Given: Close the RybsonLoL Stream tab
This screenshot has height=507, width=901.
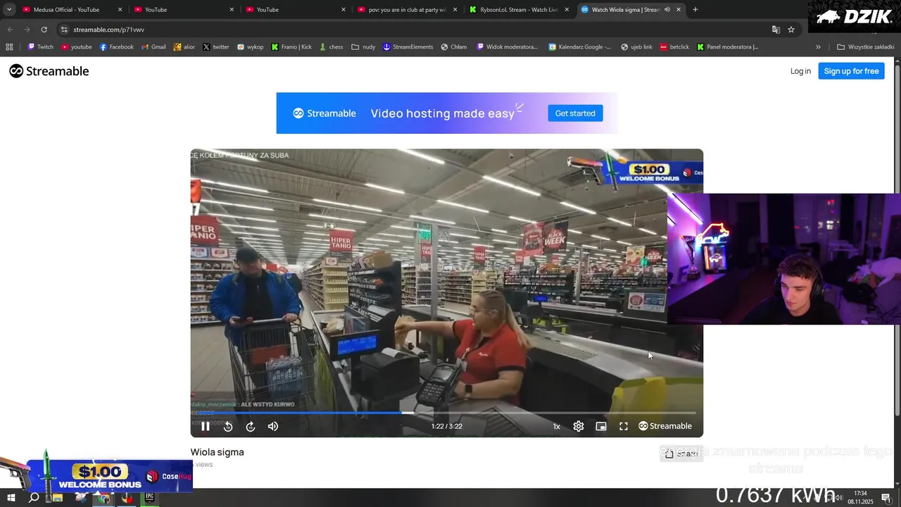Looking at the screenshot, I should (x=567, y=10).
